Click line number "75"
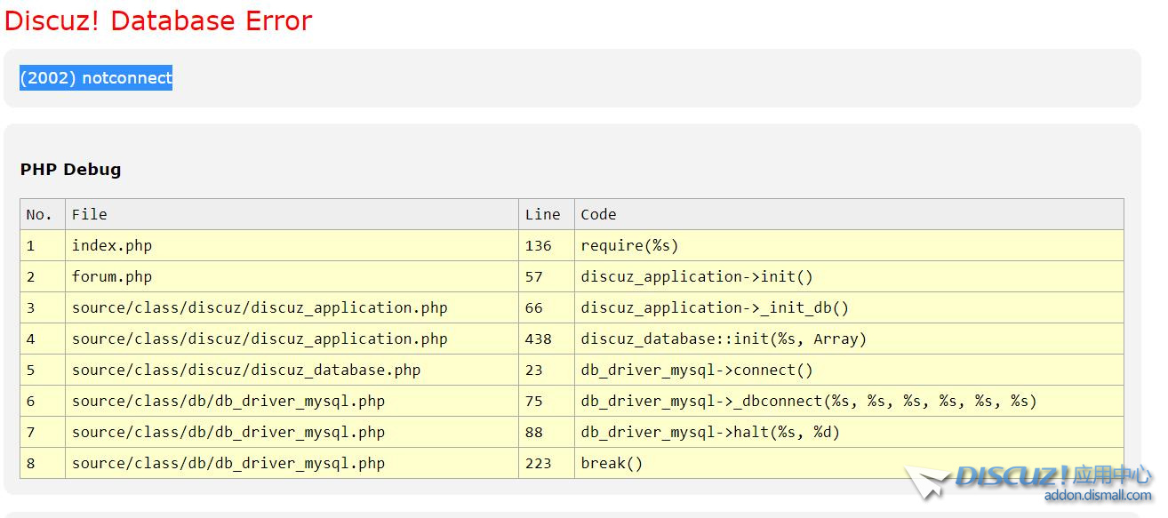 (x=547, y=401)
